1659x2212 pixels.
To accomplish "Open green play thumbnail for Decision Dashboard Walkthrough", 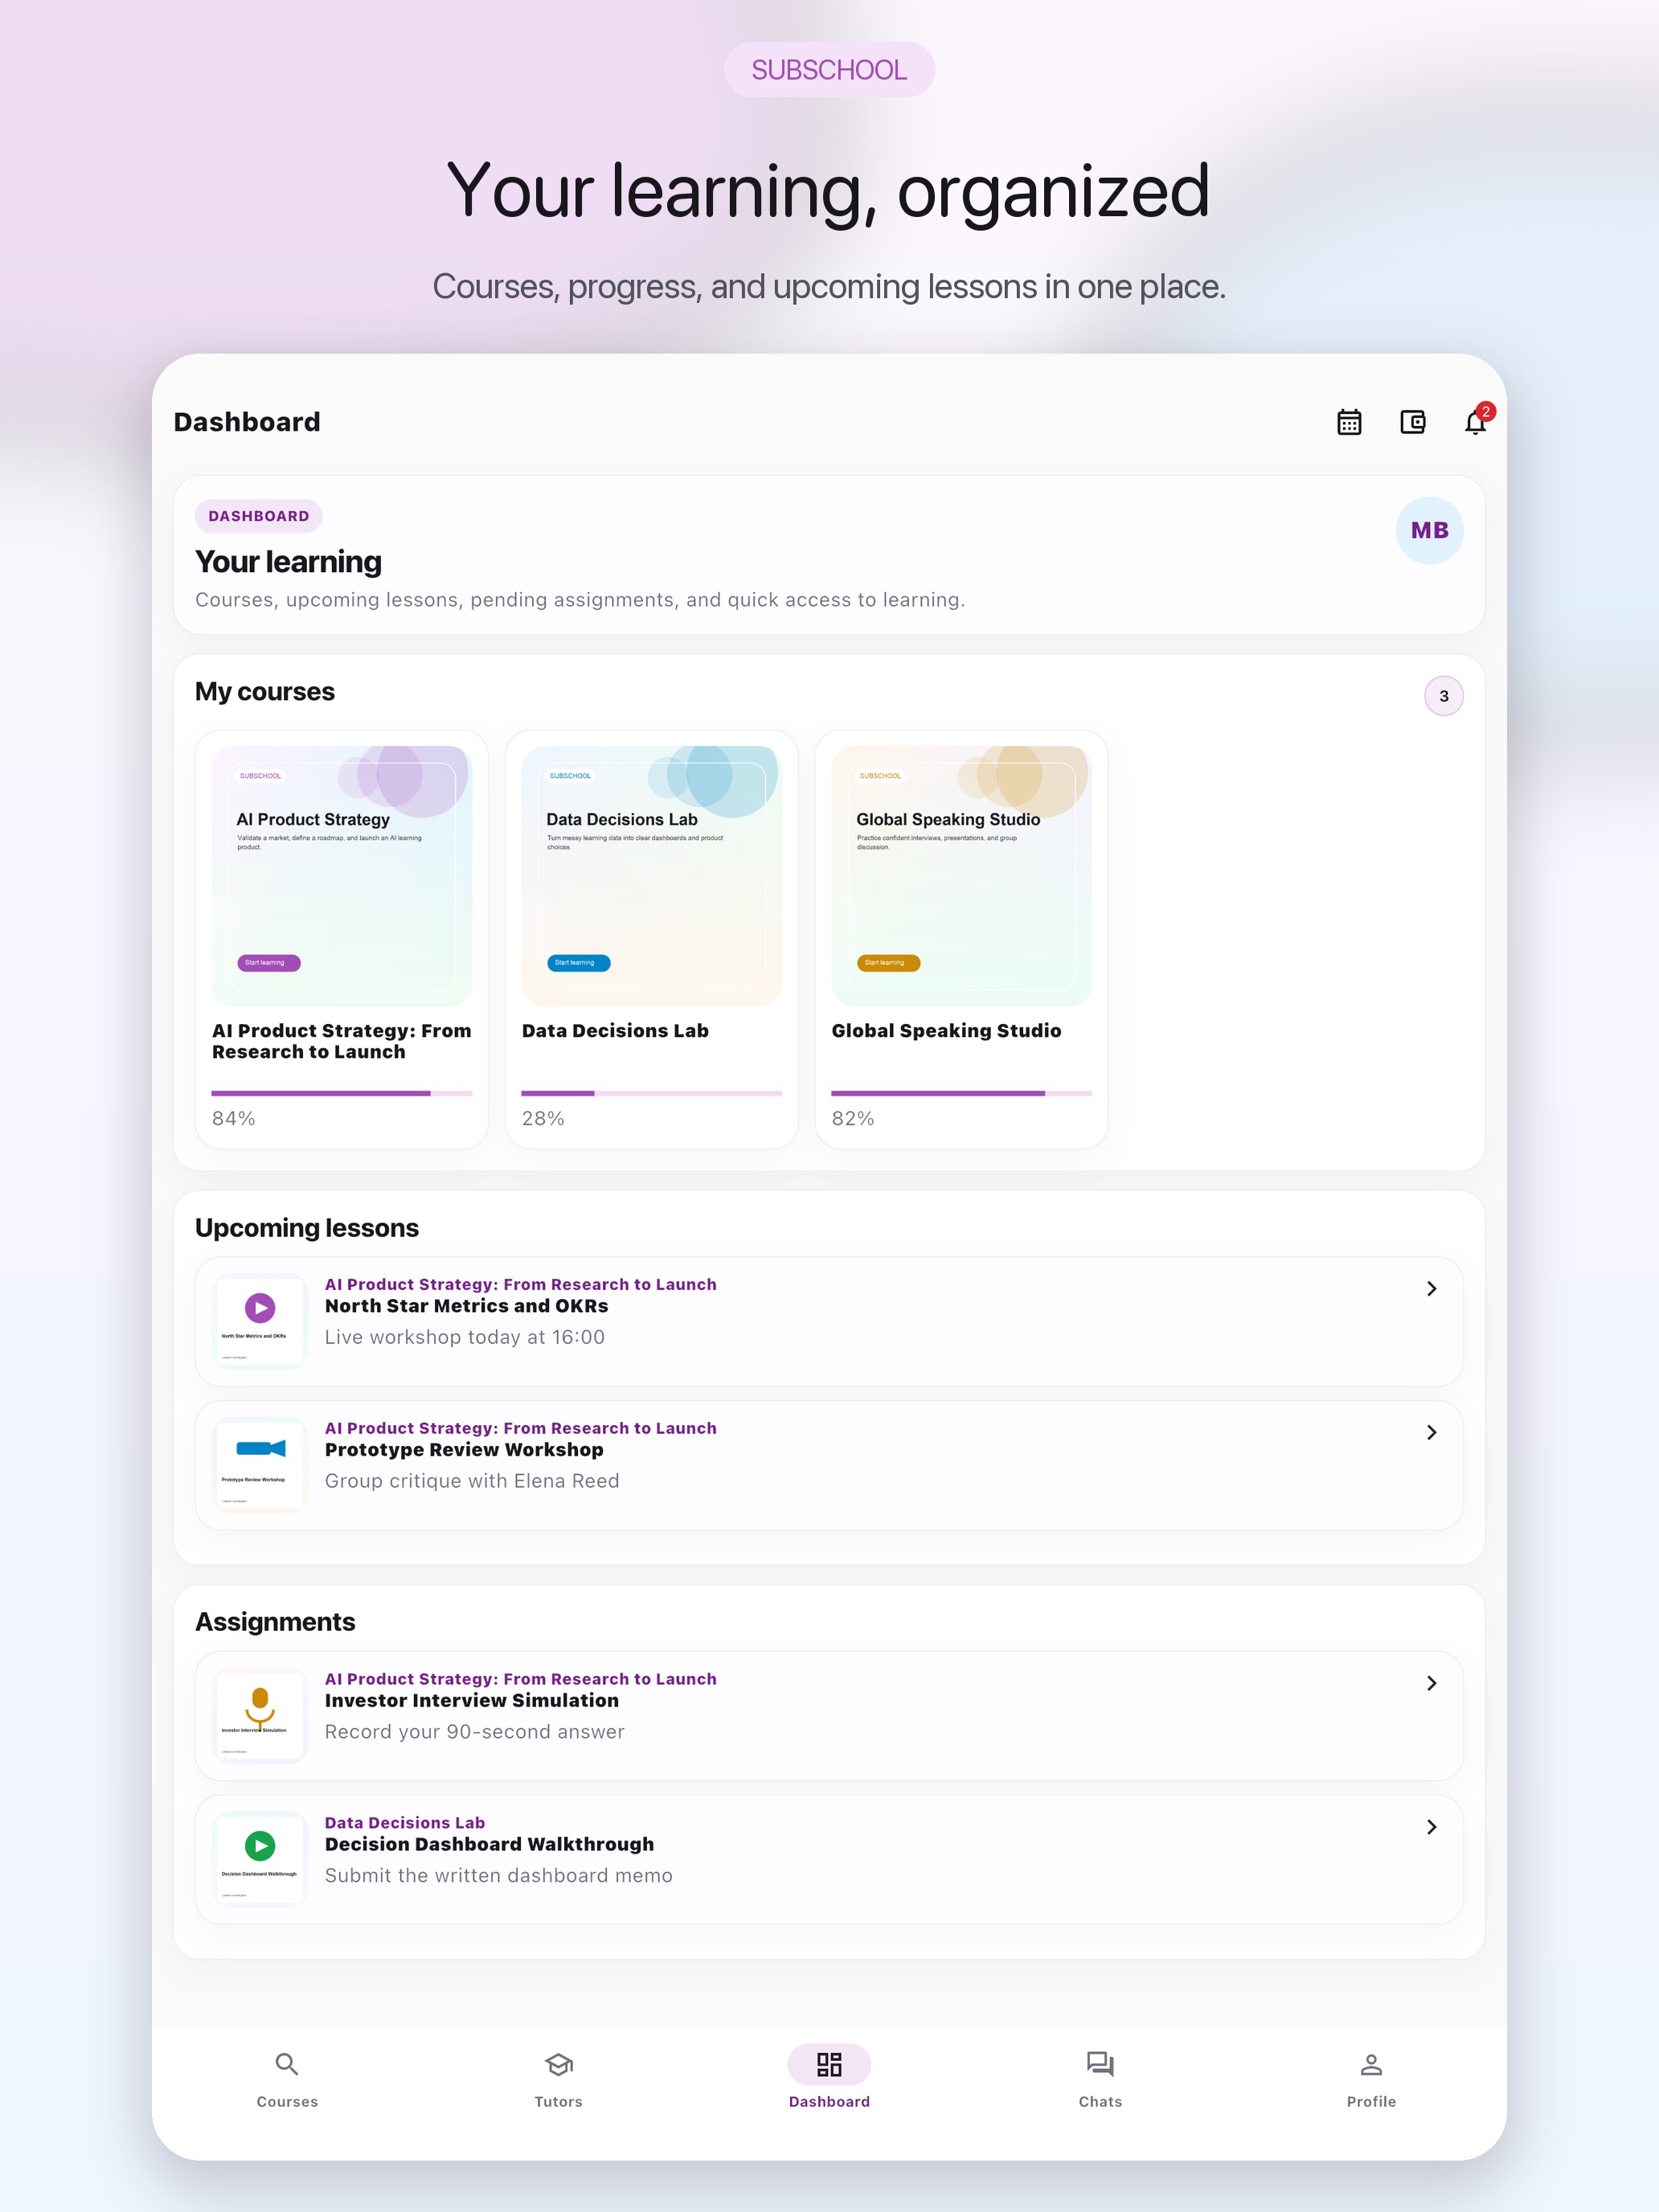I will coord(260,1860).
